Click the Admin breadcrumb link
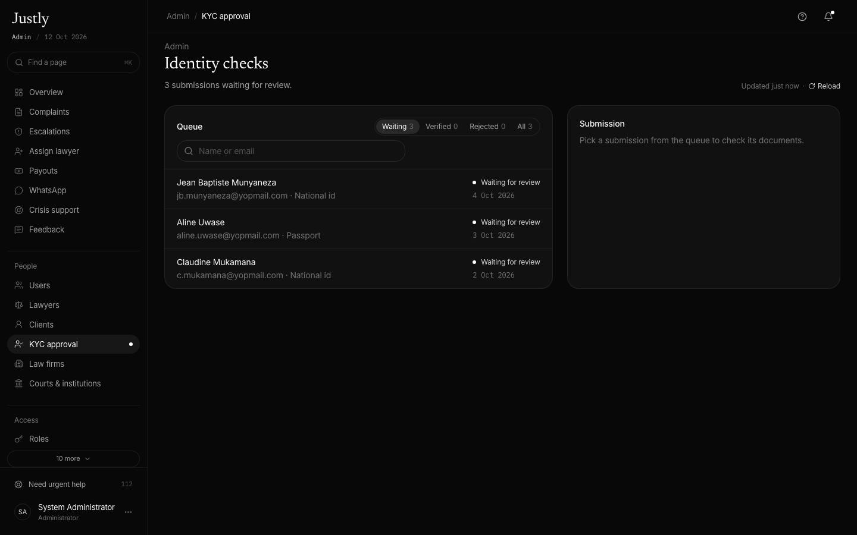The width and height of the screenshot is (857, 535). (178, 16)
